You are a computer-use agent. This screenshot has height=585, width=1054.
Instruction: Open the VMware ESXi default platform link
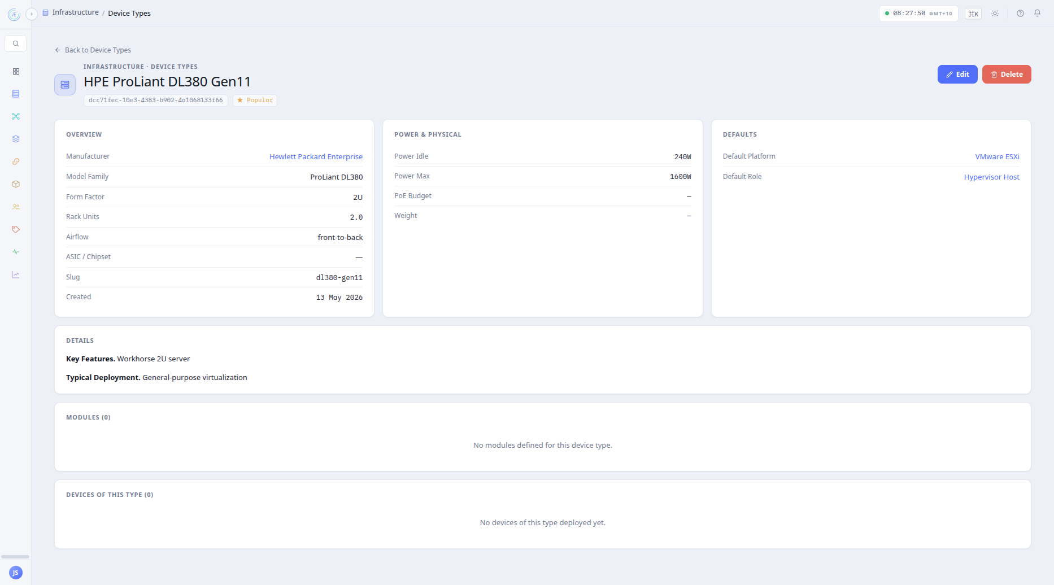tap(998, 157)
